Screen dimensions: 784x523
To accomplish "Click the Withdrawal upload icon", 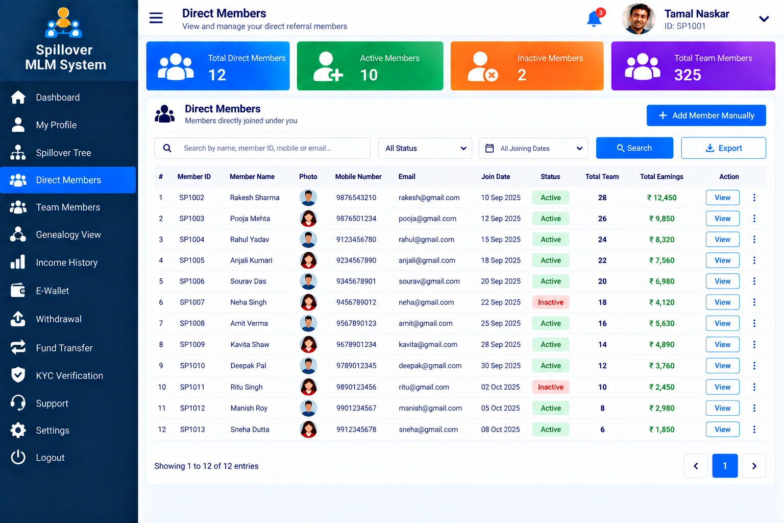I will point(18,319).
